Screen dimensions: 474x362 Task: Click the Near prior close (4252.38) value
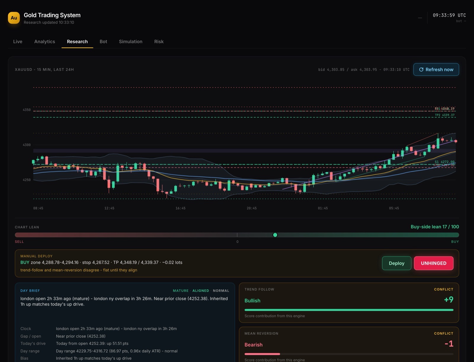[81, 336]
